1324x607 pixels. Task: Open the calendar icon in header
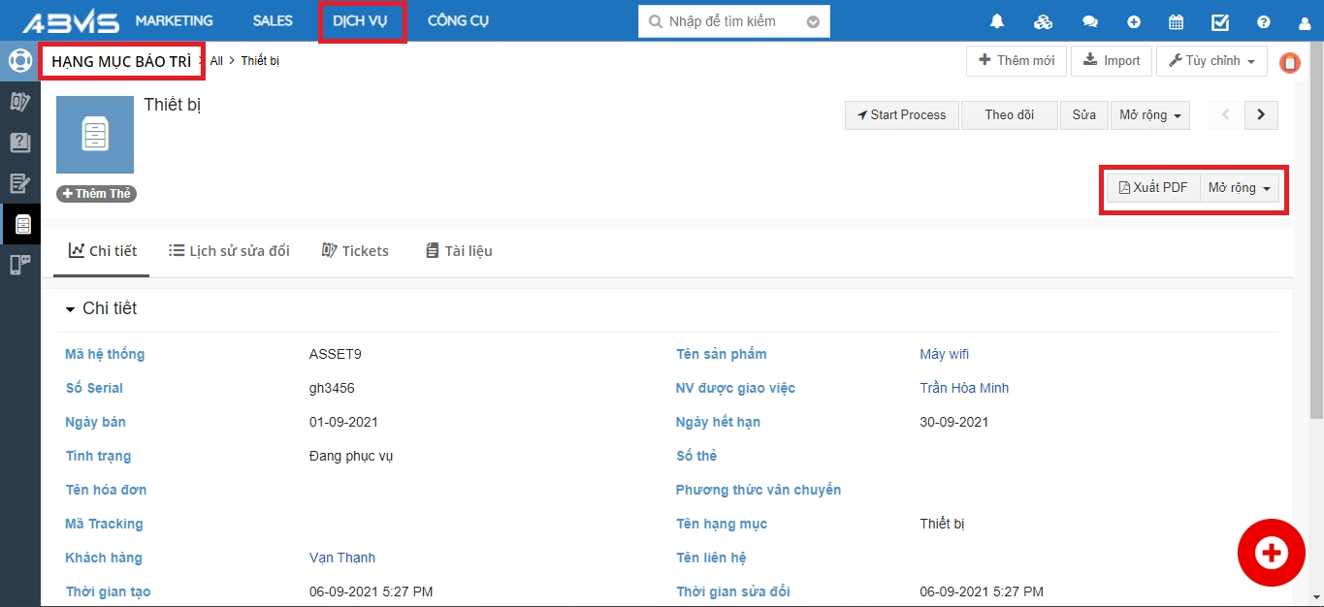pyautogui.click(x=1176, y=21)
